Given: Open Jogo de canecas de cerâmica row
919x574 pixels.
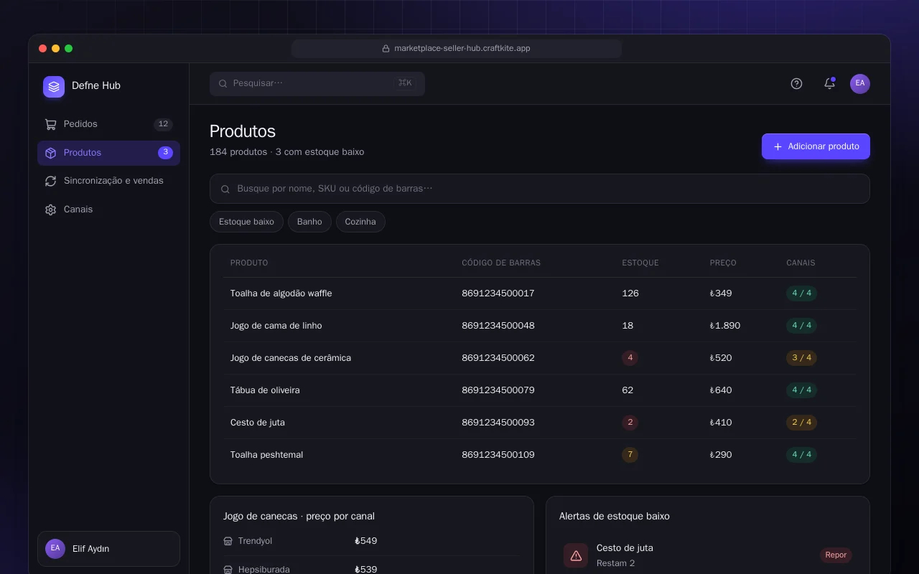Looking at the screenshot, I should 540,358.
